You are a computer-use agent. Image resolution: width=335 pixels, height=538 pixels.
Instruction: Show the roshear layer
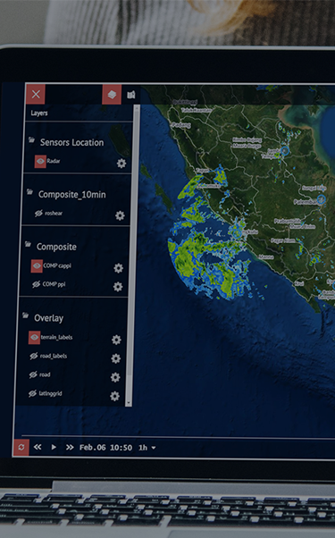[x=38, y=214]
